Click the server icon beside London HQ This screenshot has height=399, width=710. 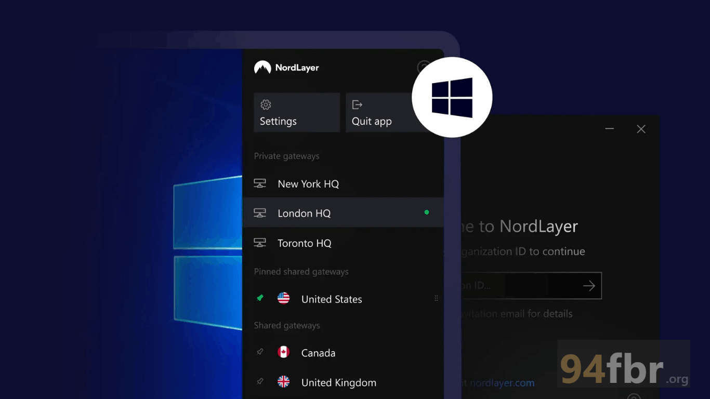tap(260, 213)
